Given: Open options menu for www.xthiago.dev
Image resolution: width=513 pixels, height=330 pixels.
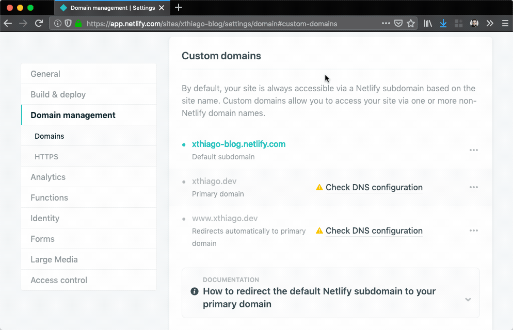Looking at the screenshot, I should pyautogui.click(x=473, y=230).
